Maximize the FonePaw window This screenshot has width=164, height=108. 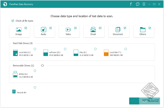click(154, 4)
